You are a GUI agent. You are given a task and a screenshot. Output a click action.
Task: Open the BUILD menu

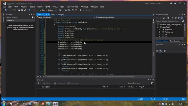[32, 7]
